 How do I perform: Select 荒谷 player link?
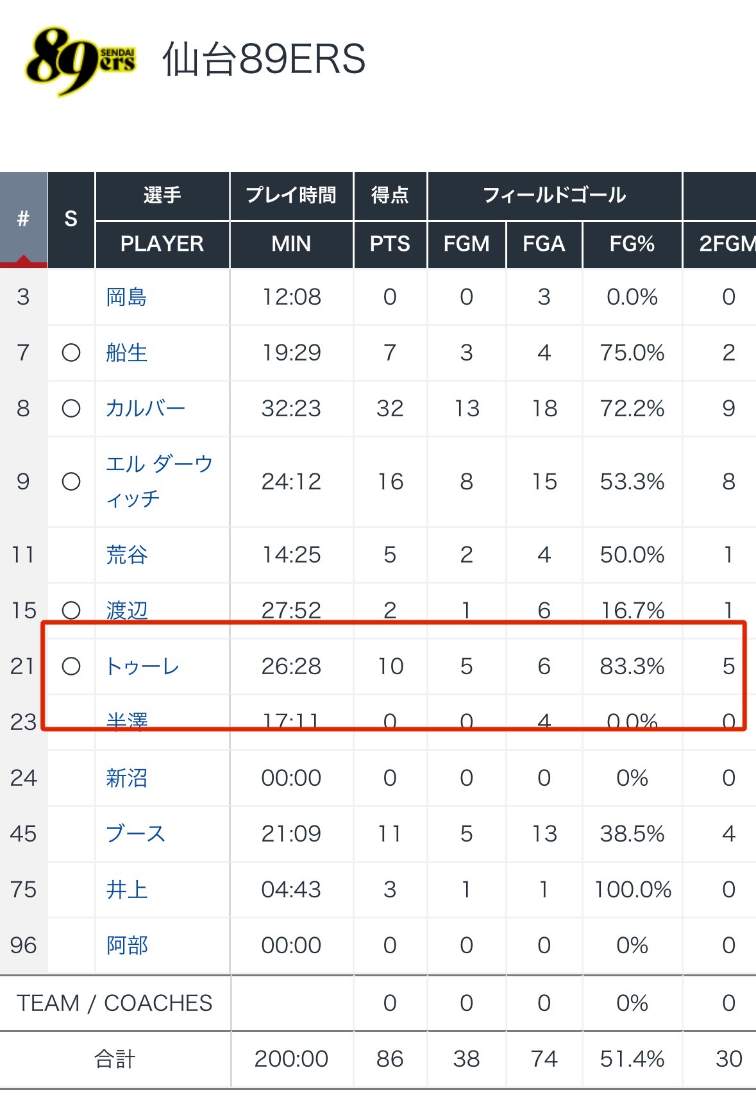(x=126, y=555)
